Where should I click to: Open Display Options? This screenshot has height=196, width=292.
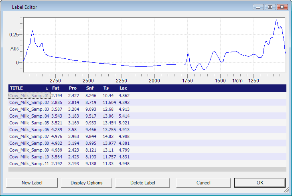(x=87, y=183)
